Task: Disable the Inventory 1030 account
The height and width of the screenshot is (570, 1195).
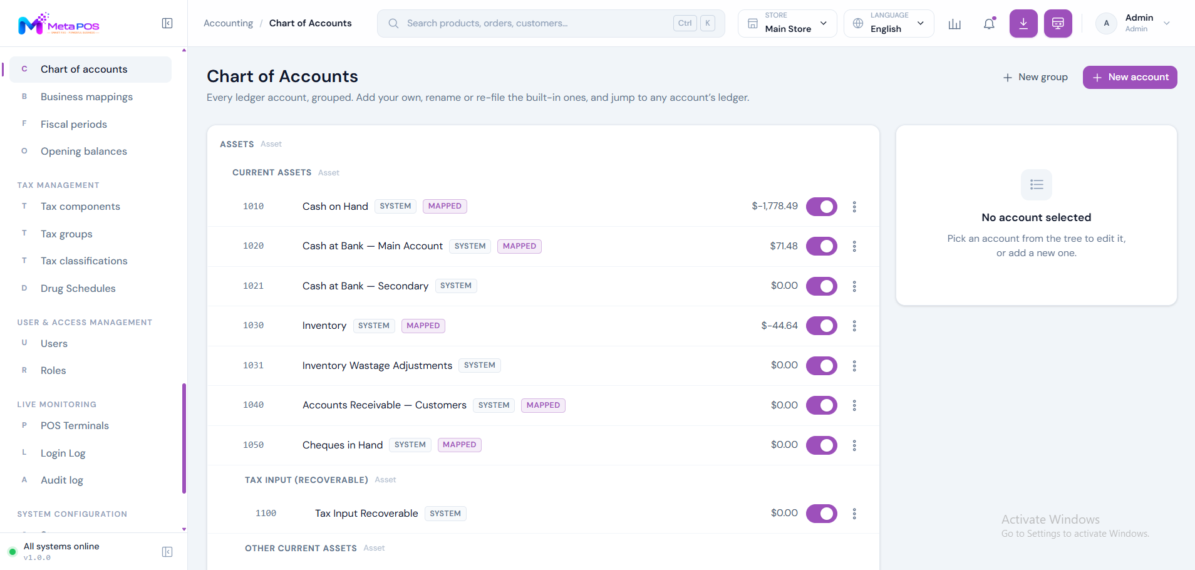Action: pos(822,326)
